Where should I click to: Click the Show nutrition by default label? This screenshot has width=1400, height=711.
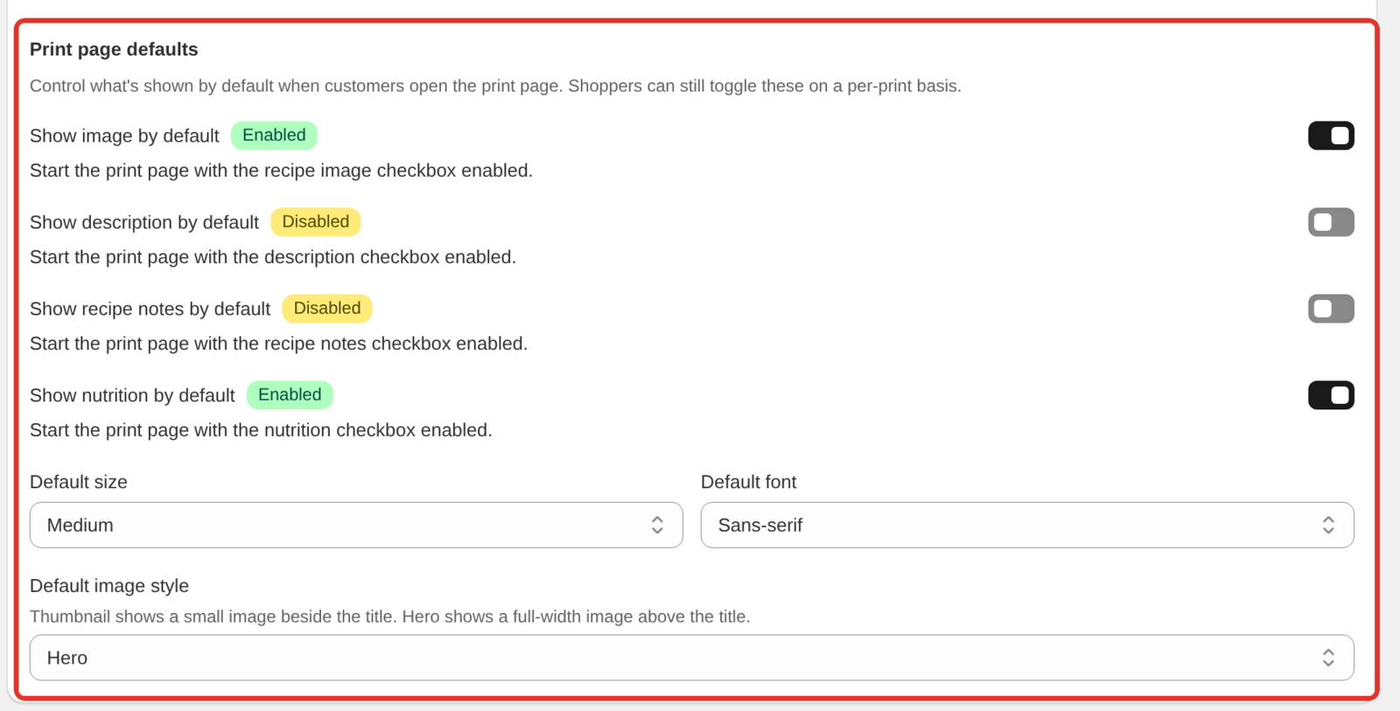click(132, 396)
